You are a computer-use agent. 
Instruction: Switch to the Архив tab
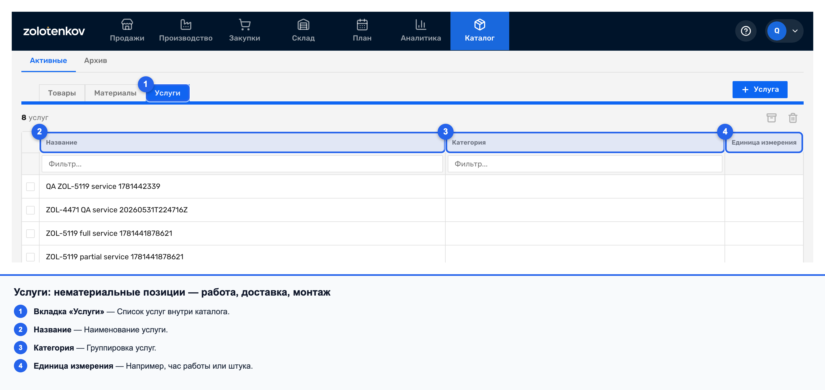[95, 60]
